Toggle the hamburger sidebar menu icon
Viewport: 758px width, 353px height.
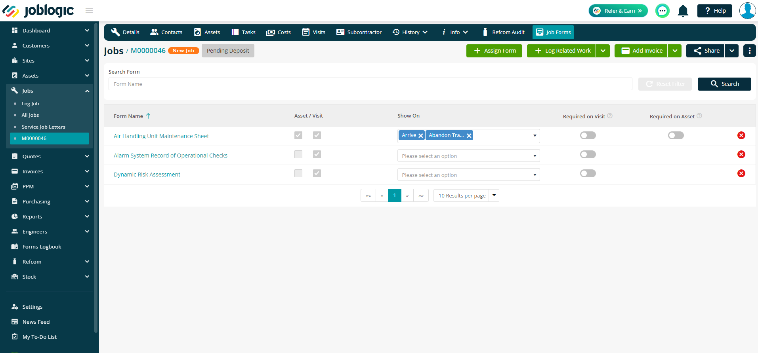(x=89, y=11)
